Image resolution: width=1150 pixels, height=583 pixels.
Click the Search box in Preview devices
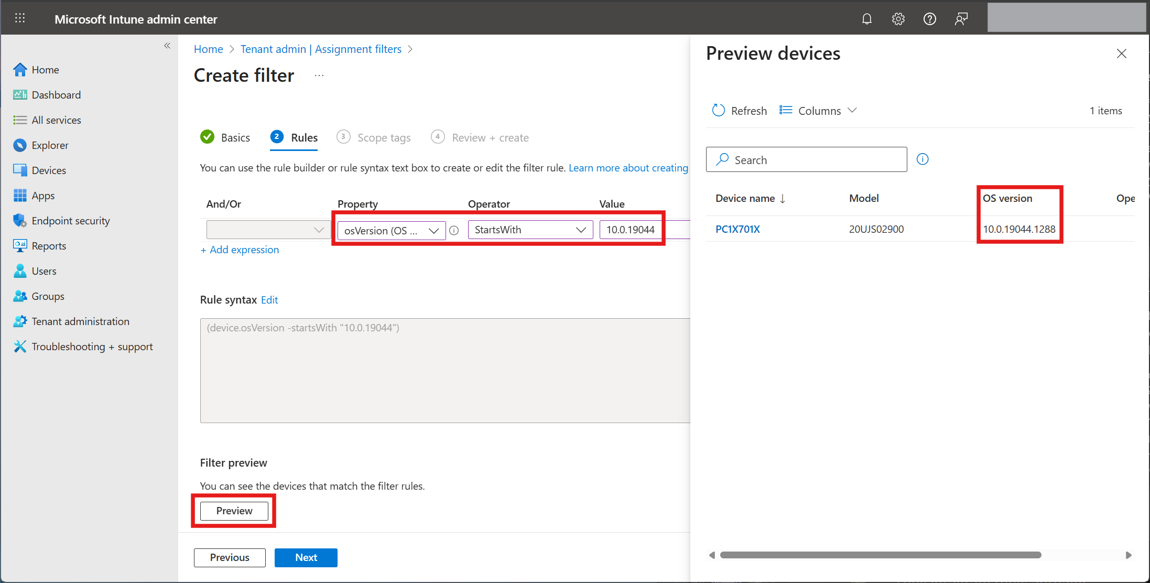806,159
